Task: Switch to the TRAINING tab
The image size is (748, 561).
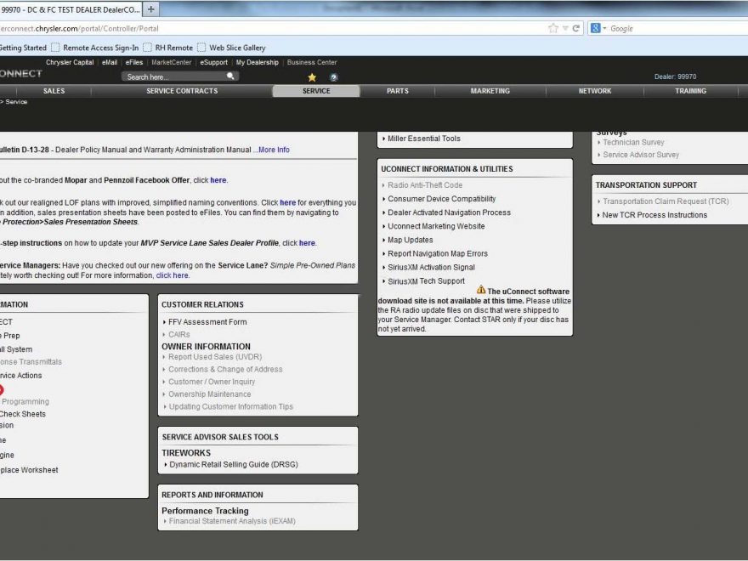Action: pos(690,91)
